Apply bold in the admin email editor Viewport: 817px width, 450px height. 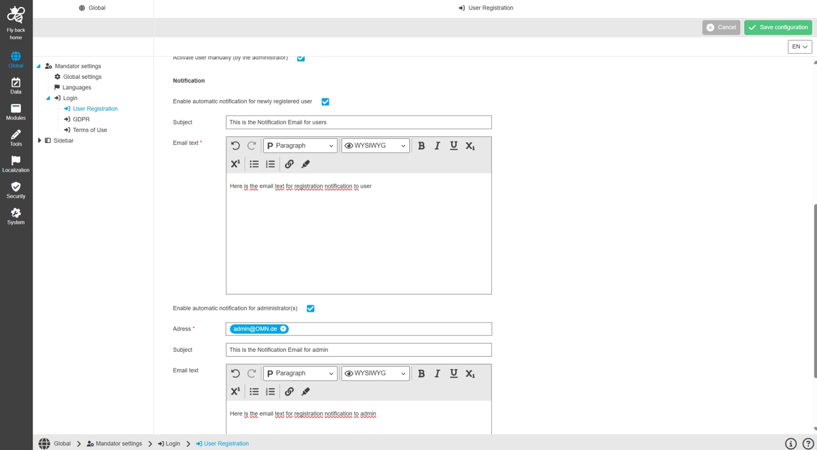point(421,373)
